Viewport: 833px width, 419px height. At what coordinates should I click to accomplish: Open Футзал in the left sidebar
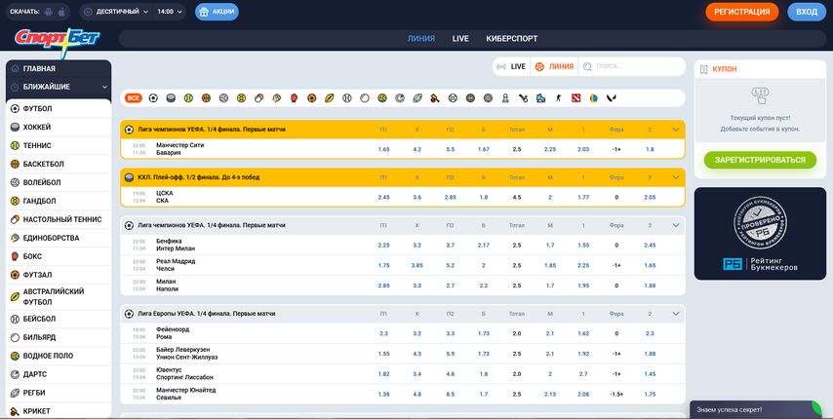click(59, 275)
